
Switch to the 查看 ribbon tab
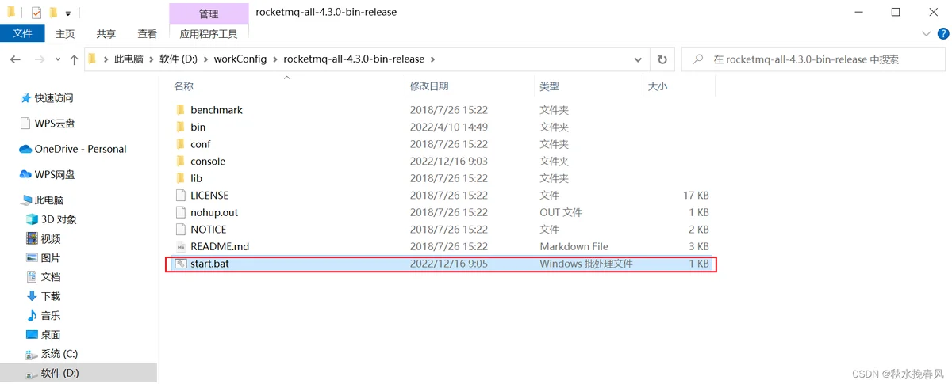coord(148,34)
